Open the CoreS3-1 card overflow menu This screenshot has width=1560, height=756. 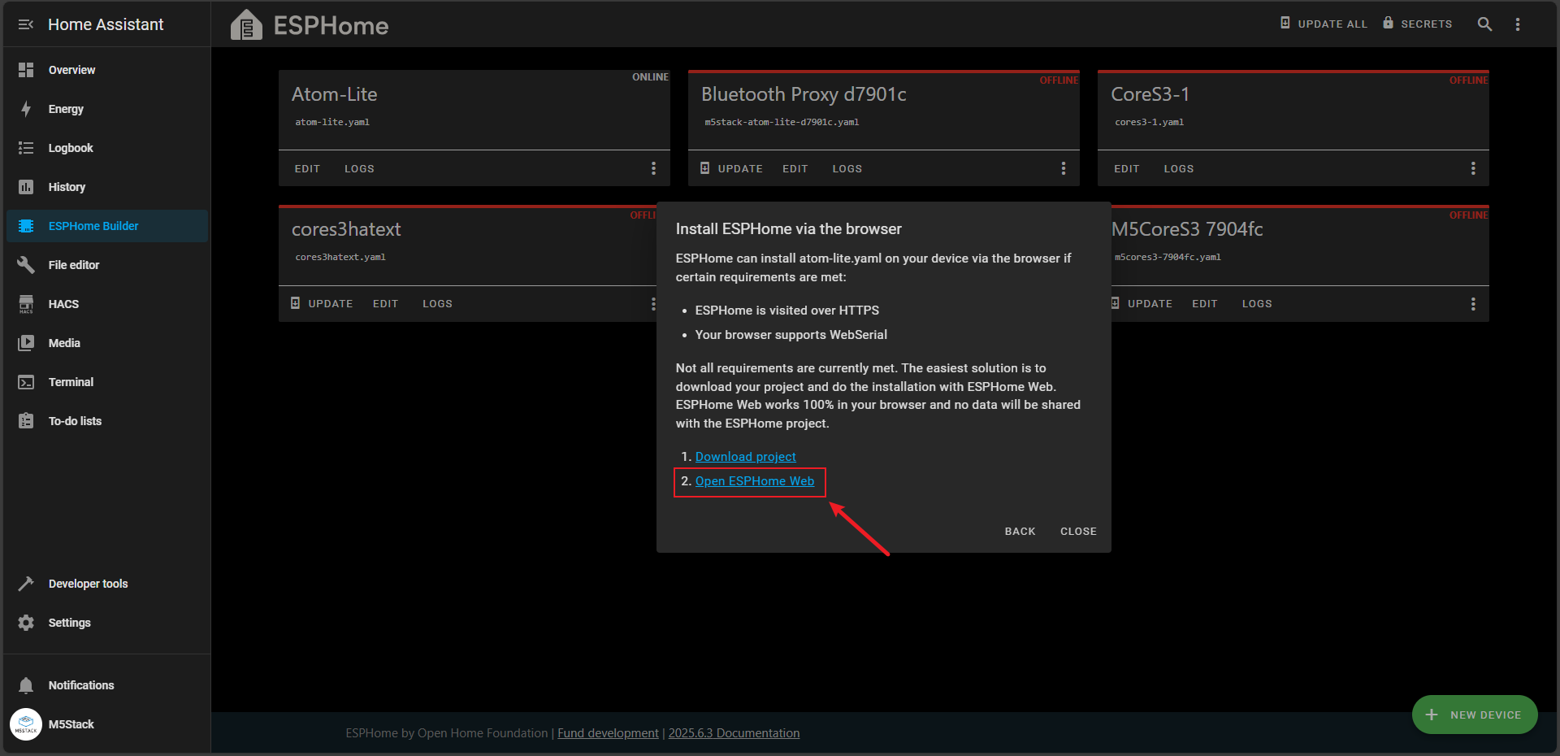1472,168
